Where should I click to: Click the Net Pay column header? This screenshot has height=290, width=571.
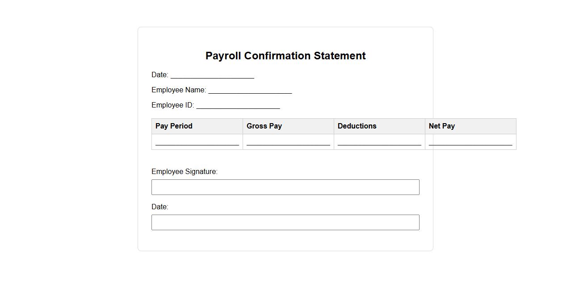[442, 126]
